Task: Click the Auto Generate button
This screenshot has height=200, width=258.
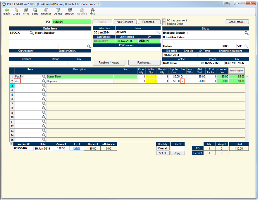Action: click(125, 22)
